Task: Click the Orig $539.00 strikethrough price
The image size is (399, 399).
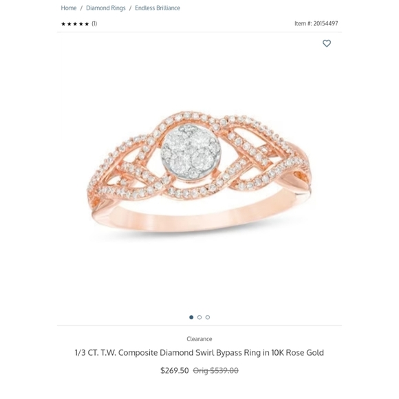Action: (216, 370)
